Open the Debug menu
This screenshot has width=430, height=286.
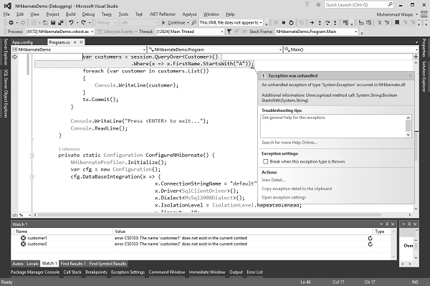coord(88,14)
